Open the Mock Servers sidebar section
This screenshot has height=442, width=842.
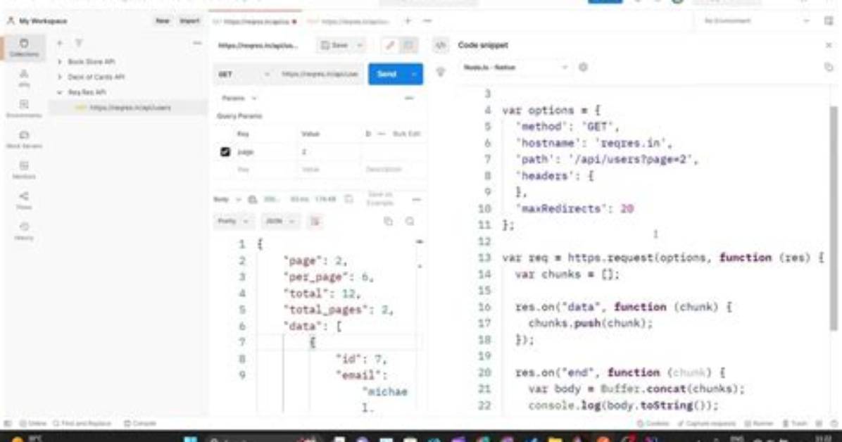click(x=24, y=139)
